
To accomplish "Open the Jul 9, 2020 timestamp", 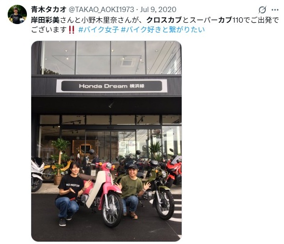I will click(x=158, y=10).
